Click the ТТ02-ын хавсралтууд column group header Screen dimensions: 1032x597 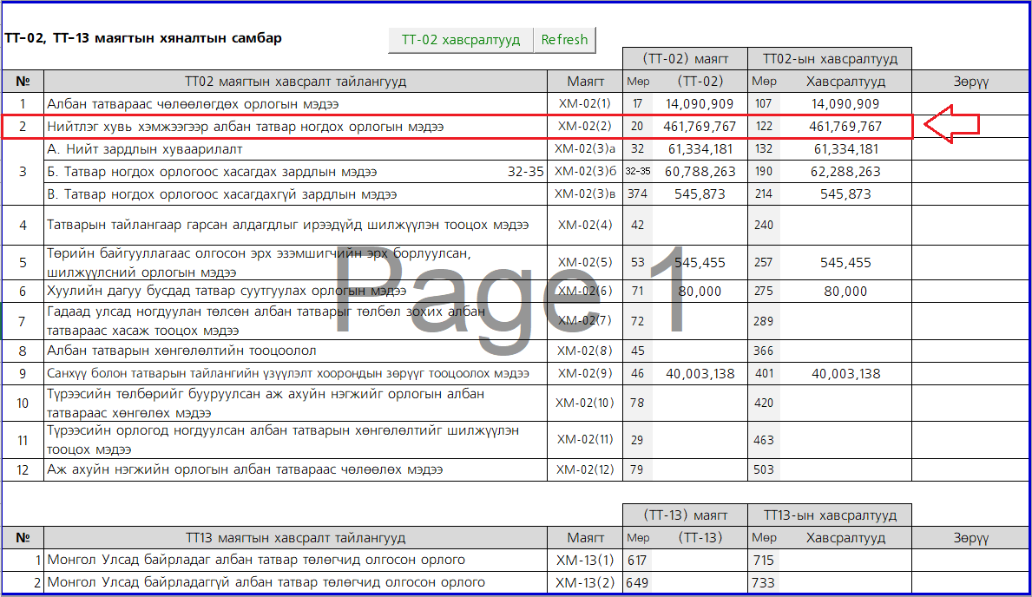(x=829, y=59)
